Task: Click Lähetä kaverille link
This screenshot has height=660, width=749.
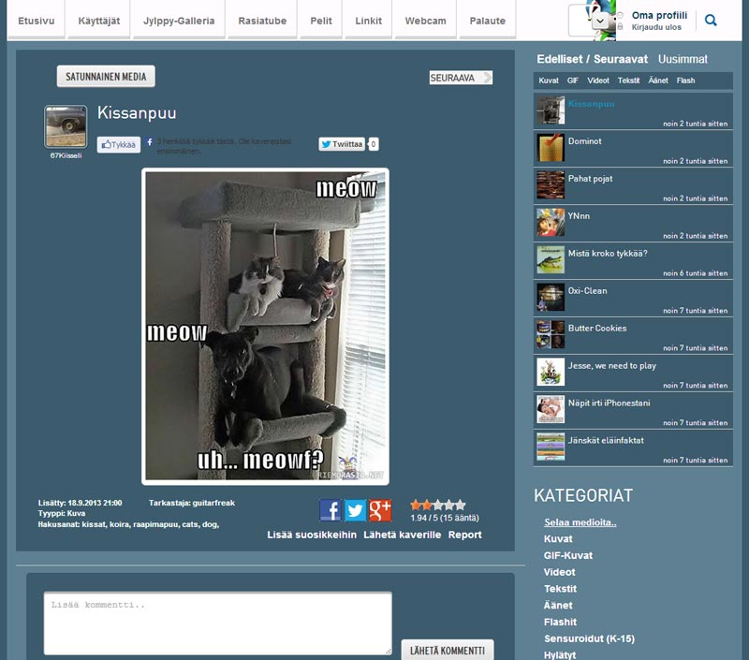Action: coord(403,535)
